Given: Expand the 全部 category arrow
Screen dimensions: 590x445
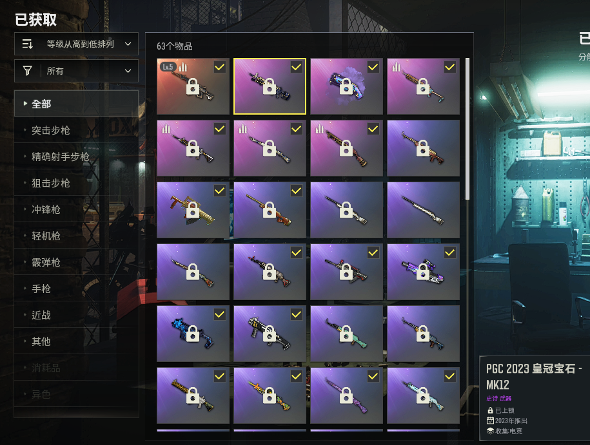Looking at the screenshot, I should point(25,103).
